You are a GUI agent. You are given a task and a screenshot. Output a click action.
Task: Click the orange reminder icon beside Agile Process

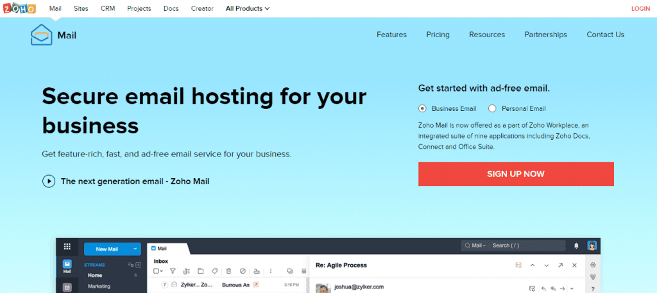518,265
